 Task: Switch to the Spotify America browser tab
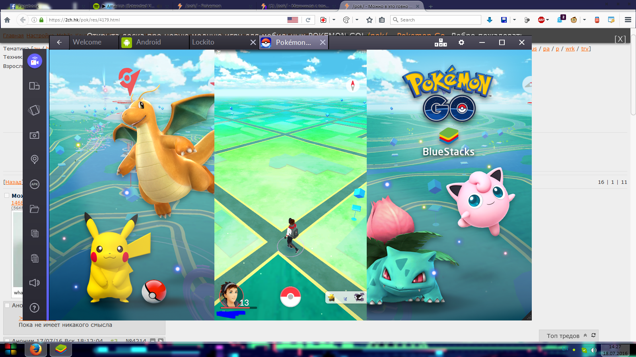pos(128,6)
